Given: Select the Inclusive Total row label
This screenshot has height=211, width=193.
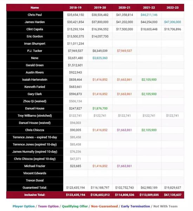Looking at the screenshot, I should pyautogui.click(x=35, y=195).
